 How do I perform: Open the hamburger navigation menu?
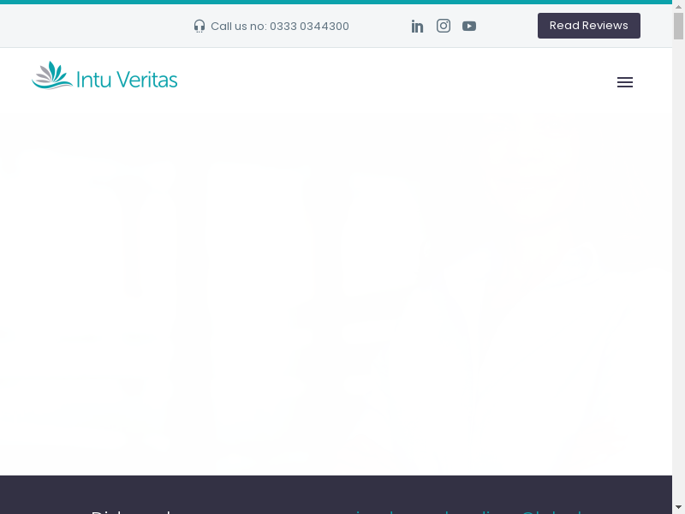coord(625,82)
